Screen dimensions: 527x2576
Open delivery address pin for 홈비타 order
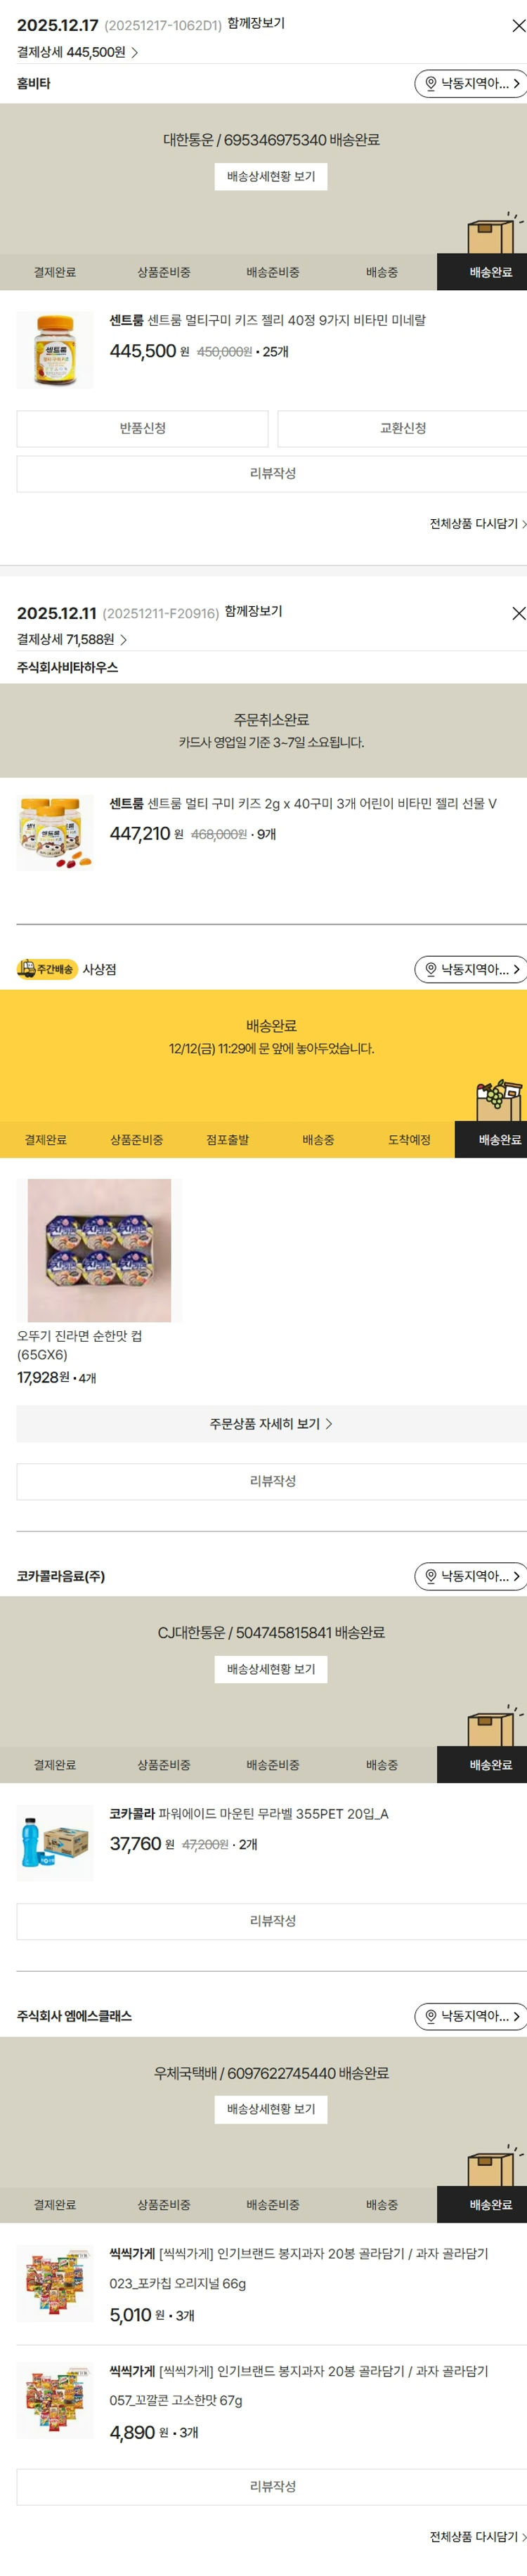click(471, 84)
